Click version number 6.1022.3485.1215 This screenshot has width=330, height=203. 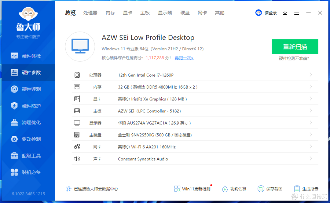28,194
